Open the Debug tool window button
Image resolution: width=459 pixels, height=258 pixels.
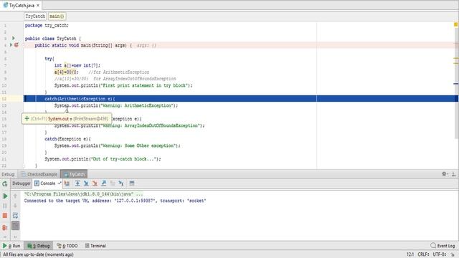(39, 246)
